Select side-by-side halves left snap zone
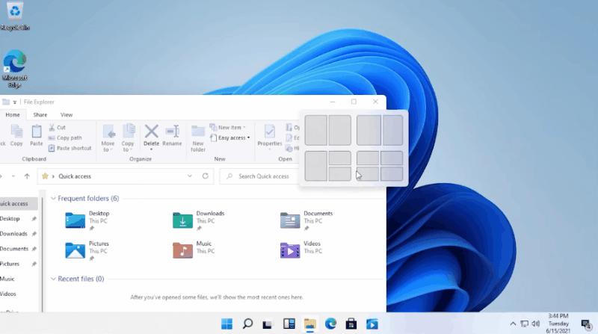Viewport: 598px width, 334px height. [x=315, y=130]
